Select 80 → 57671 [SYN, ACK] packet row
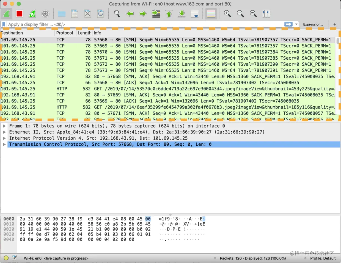 (168, 113)
